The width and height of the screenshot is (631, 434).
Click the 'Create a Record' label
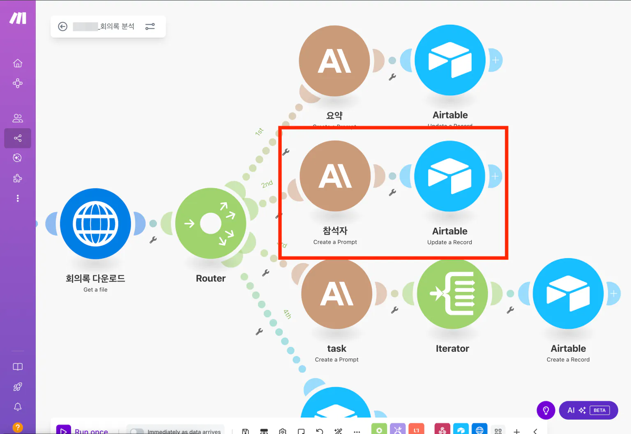(x=568, y=360)
